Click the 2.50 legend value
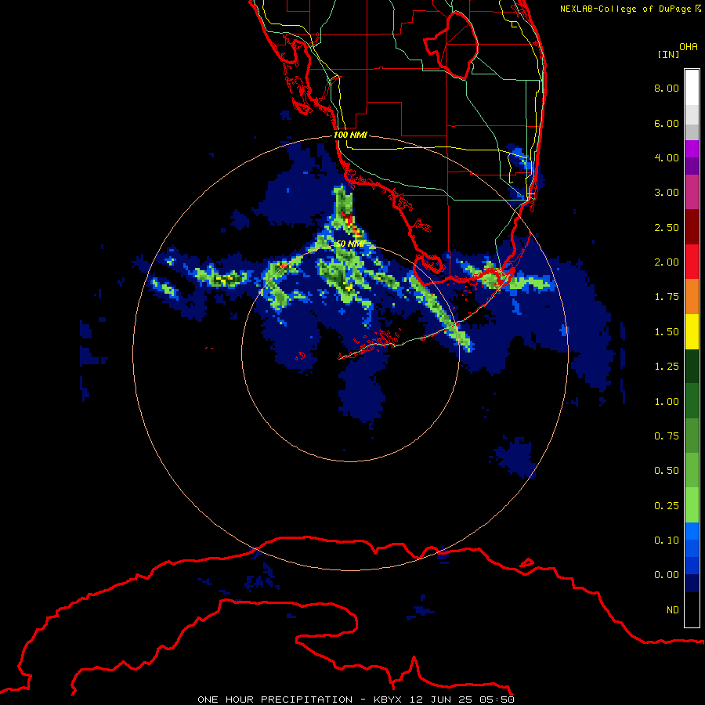This screenshot has height=705, width=705. click(x=667, y=227)
